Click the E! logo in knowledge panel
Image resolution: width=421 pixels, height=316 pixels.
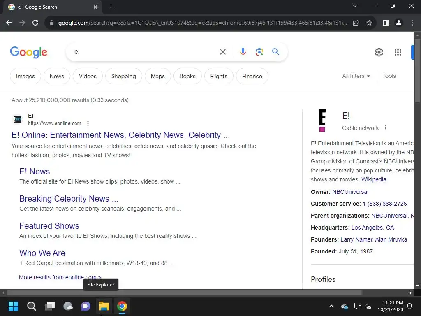[322, 121]
